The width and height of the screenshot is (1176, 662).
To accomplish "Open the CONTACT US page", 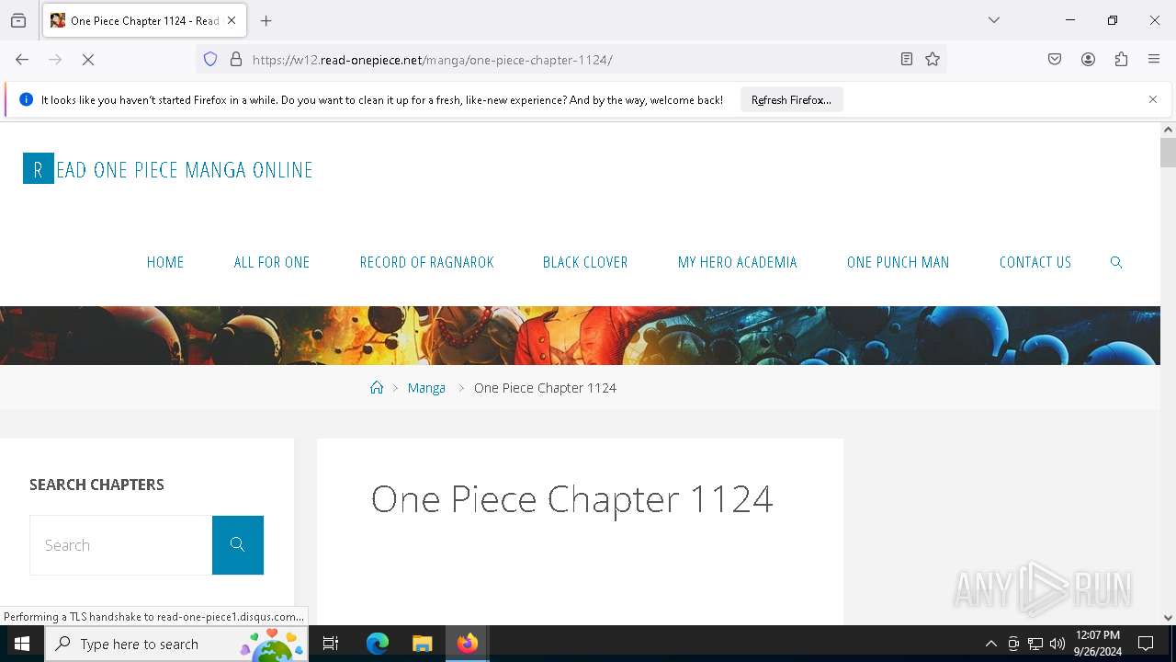I will click(x=1035, y=262).
